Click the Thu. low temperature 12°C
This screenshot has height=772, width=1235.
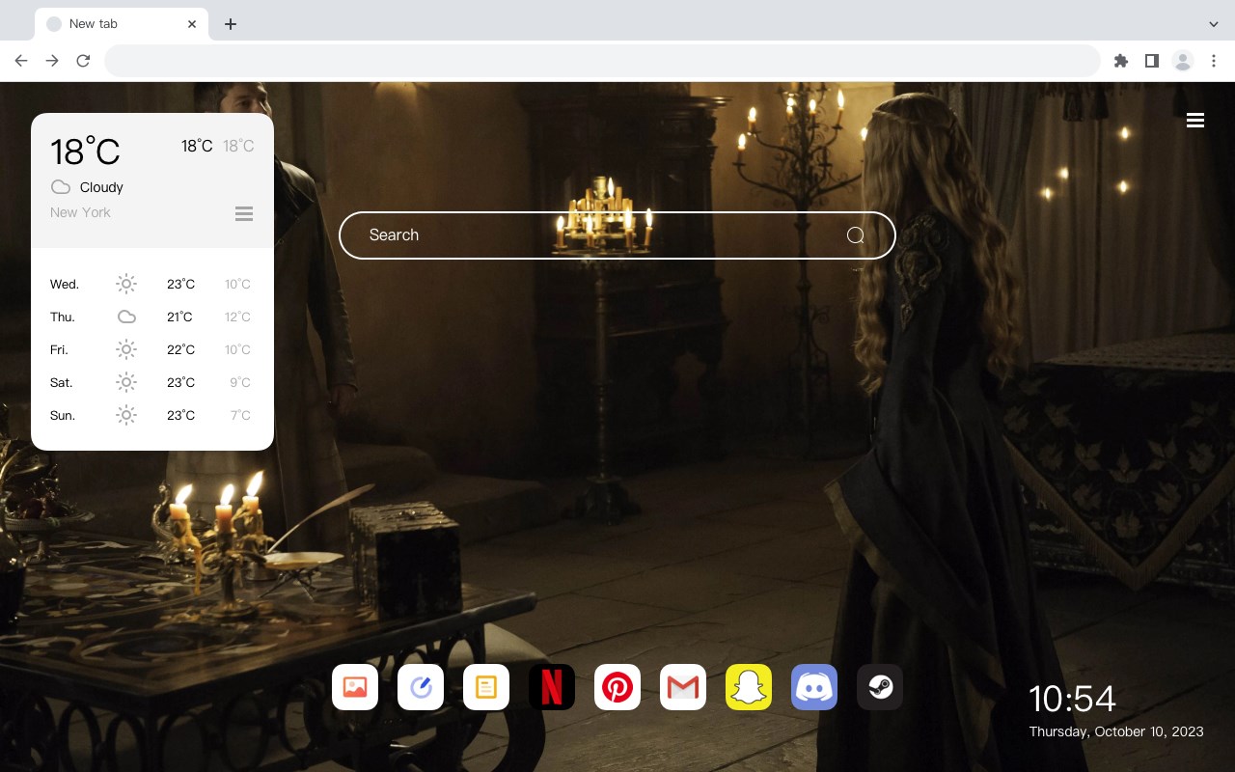(237, 317)
